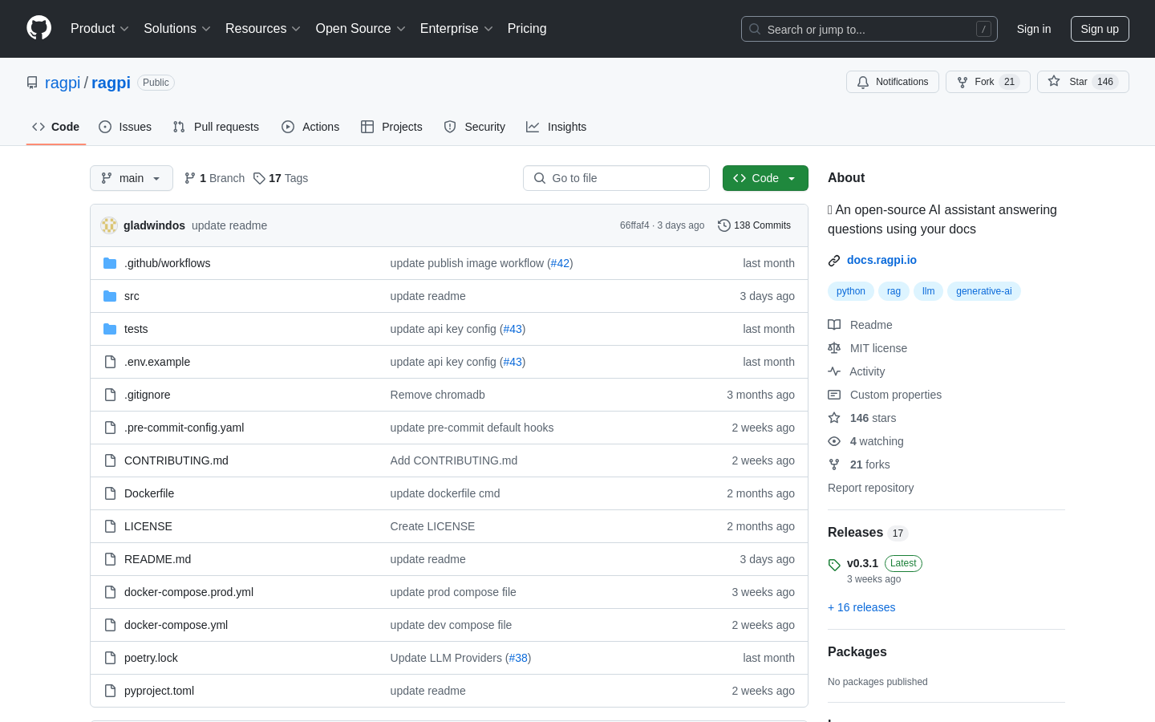This screenshot has height=722, width=1155.
Task: Open the Projects tab
Action: pos(391,127)
